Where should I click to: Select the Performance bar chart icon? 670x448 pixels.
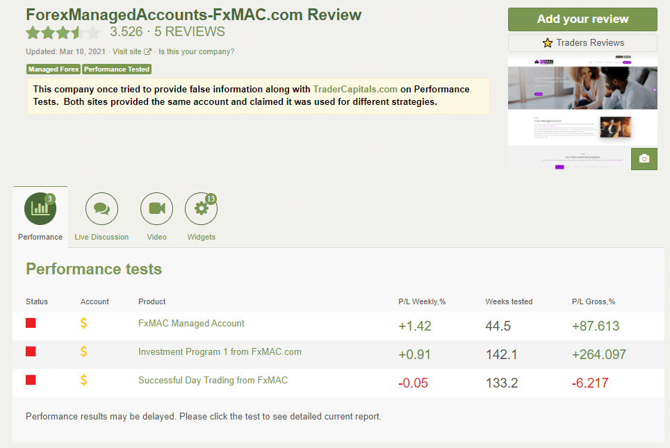click(40, 208)
